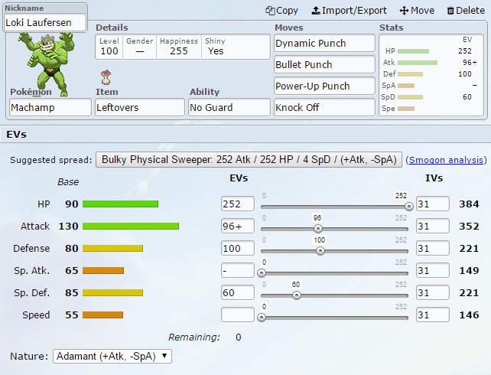491x375 pixels.
Task: Click the Sp. Atk. IV input box
Action: tap(433, 270)
